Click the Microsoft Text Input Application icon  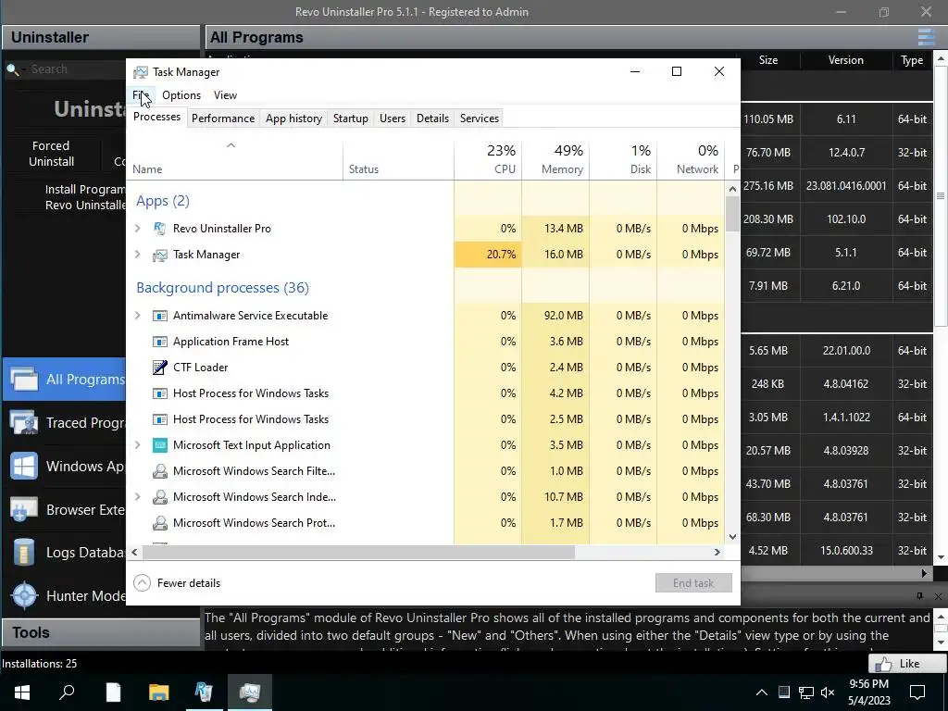(x=159, y=445)
